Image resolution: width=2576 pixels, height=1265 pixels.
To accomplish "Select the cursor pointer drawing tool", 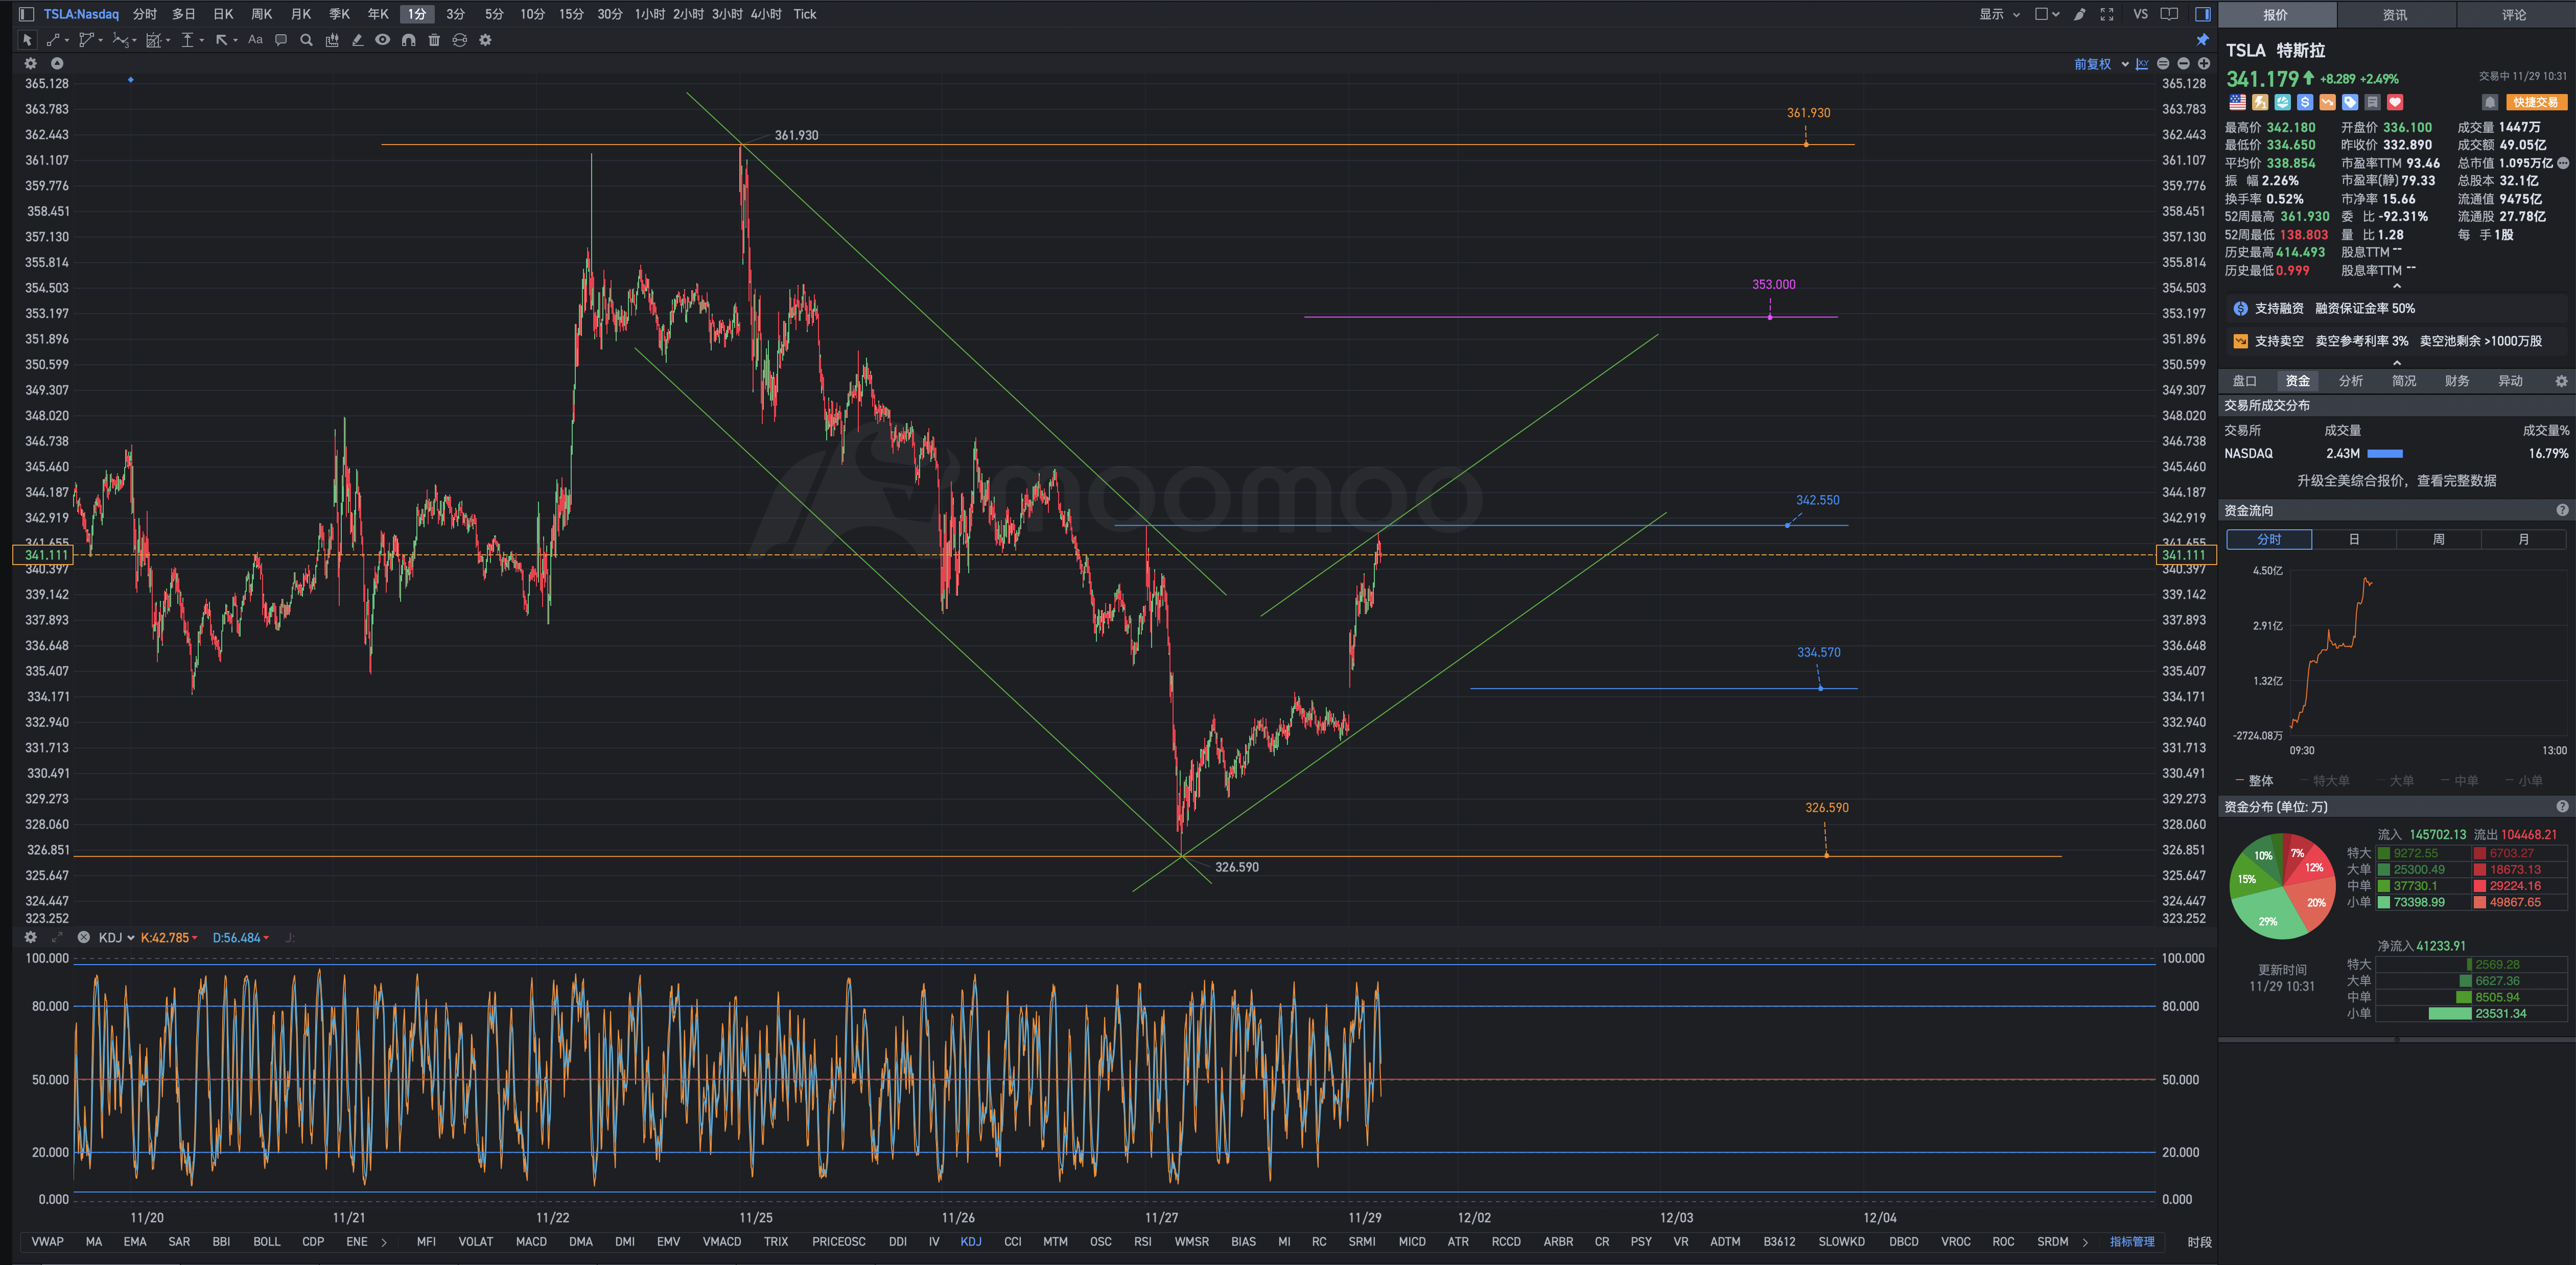I will click(27, 40).
